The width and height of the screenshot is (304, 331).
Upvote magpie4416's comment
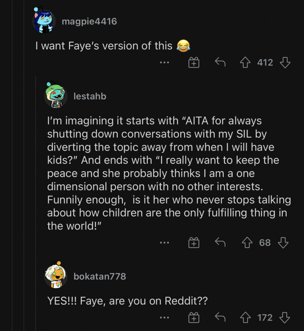(246, 63)
